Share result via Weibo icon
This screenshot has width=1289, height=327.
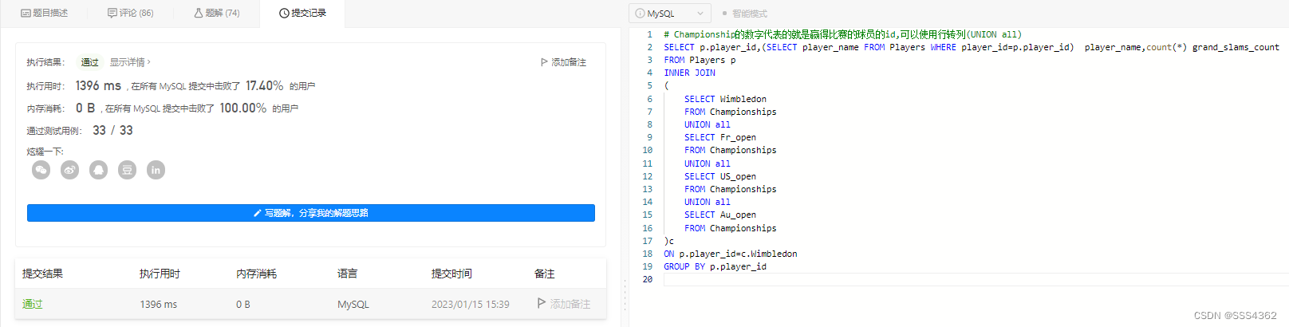pos(70,170)
